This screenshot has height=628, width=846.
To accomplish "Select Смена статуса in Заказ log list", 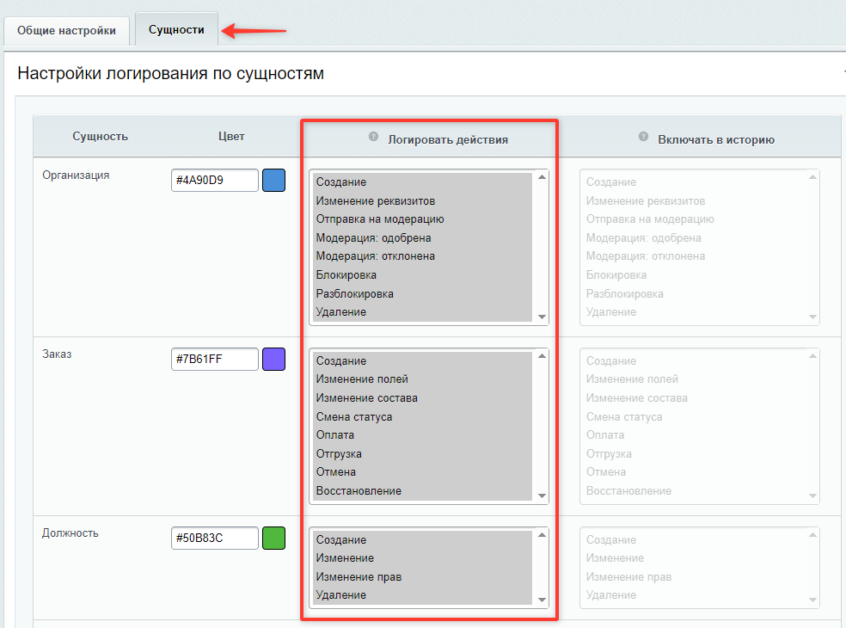I will [422, 417].
